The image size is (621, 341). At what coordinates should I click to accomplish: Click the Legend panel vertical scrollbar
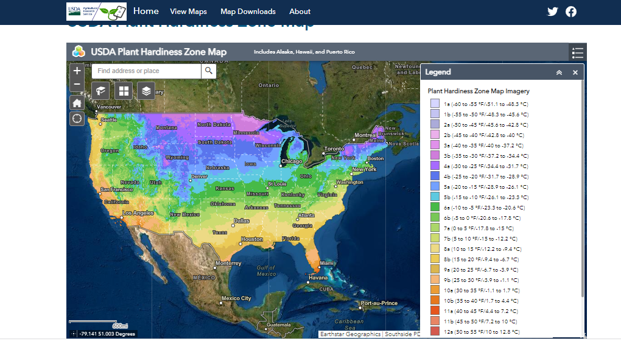582,188
